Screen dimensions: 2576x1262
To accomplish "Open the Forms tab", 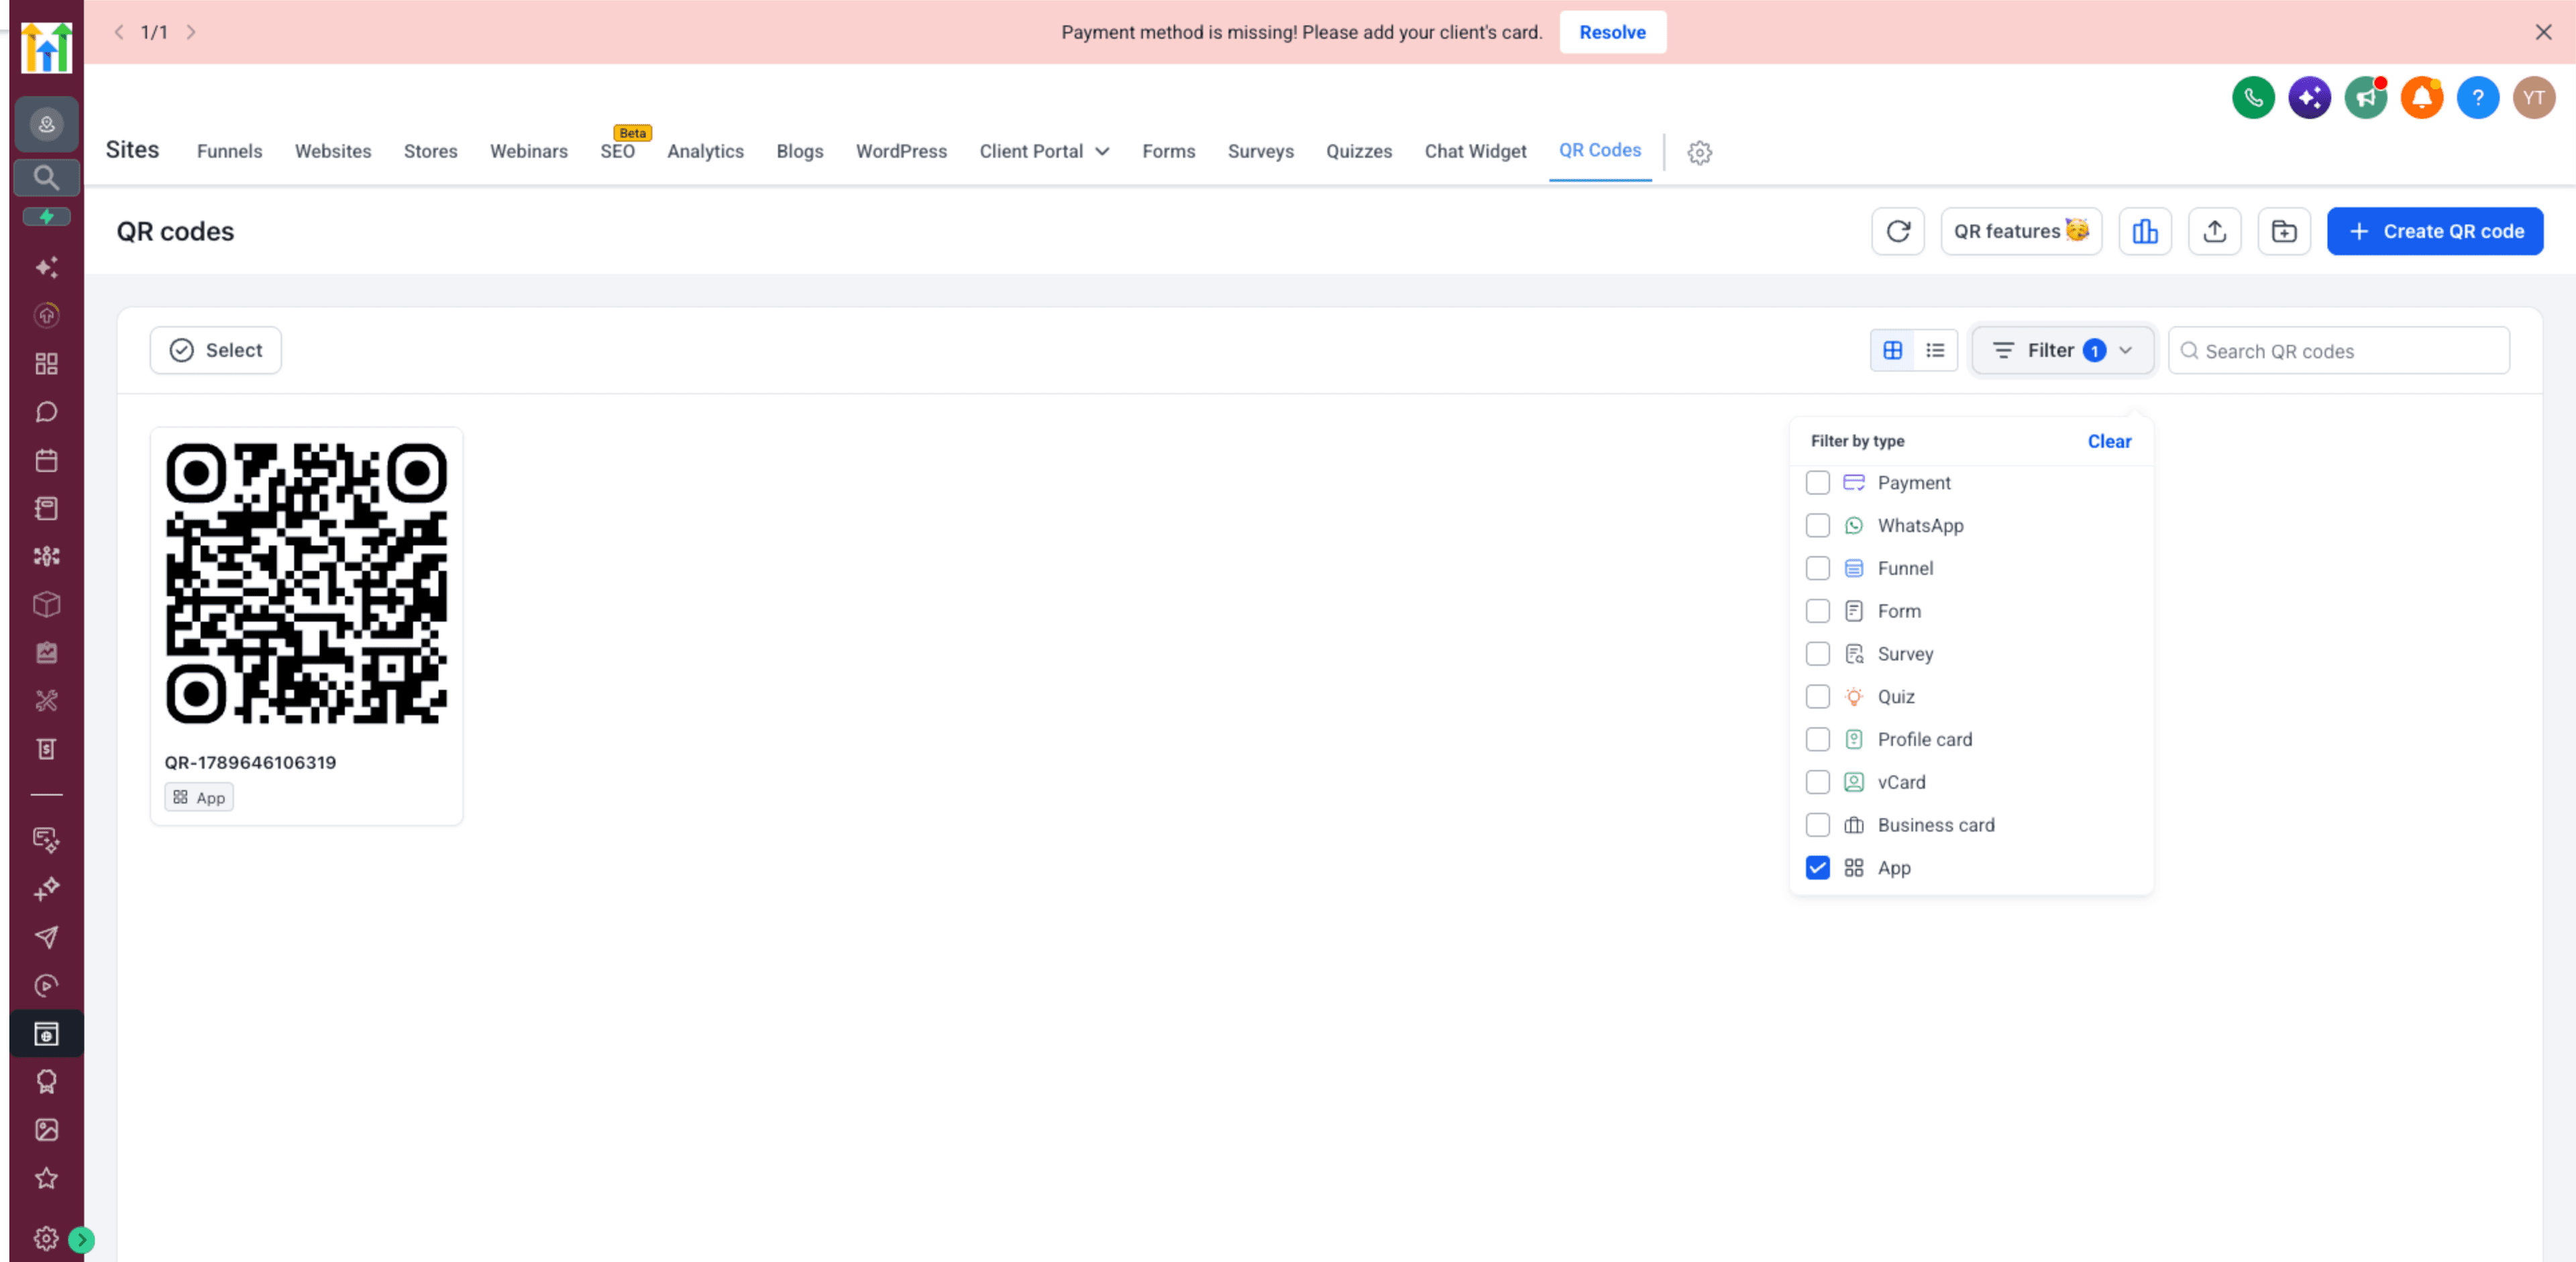I will (1168, 151).
